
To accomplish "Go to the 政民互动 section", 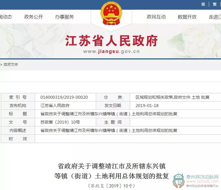I will point(156,17).
